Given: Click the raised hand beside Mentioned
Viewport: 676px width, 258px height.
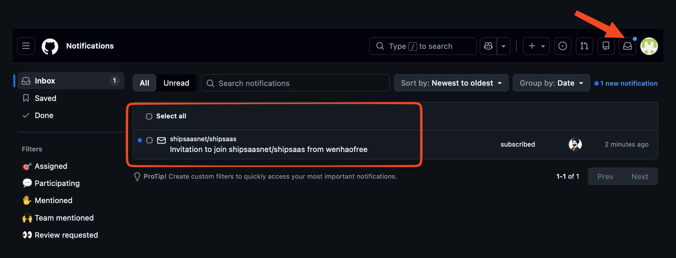Looking at the screenshot, I should pyautogui.click(x=27, y=200).
